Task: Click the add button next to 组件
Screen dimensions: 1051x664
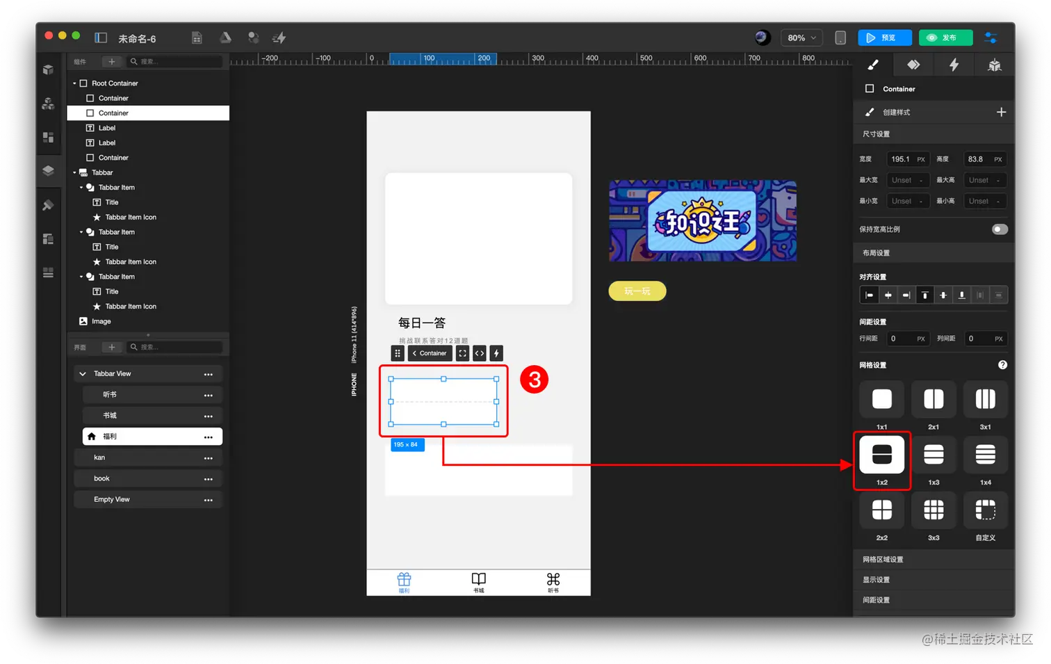Action: [111, 62]
